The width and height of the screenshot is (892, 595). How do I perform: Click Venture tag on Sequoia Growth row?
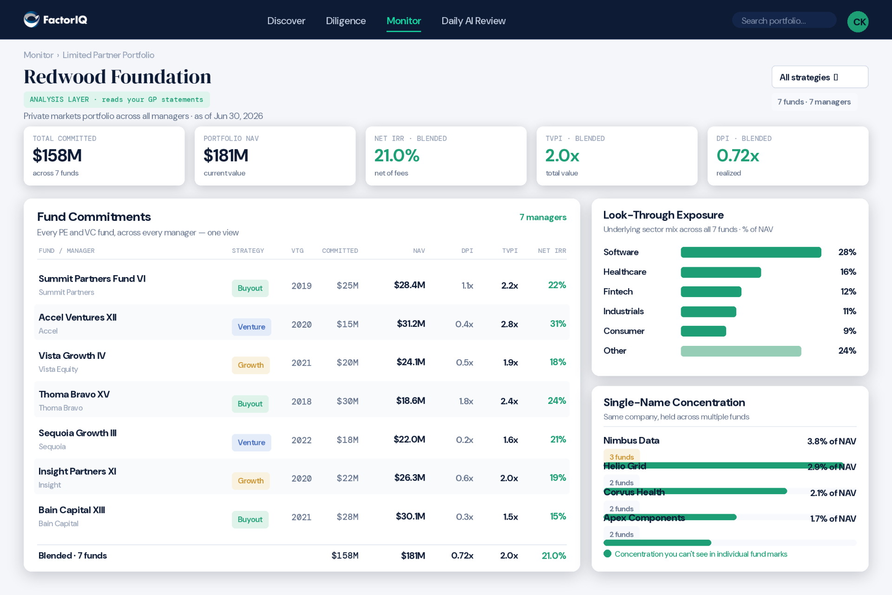[x=251, y=443]
